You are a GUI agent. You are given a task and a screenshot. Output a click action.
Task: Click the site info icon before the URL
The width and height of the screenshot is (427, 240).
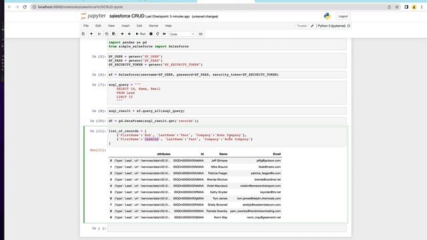[34, 7]
